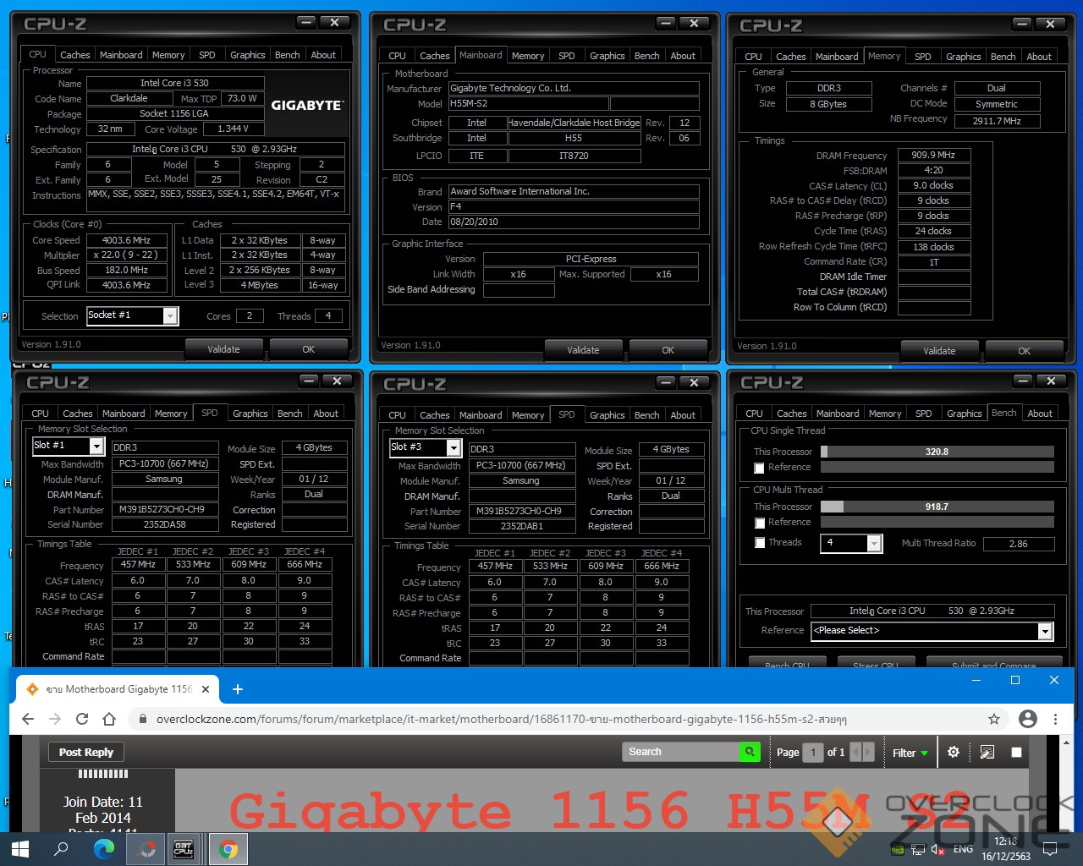The image size is (1083, 866).
Task: Reload the overclockzone page
Action: (x=82, y=719)
